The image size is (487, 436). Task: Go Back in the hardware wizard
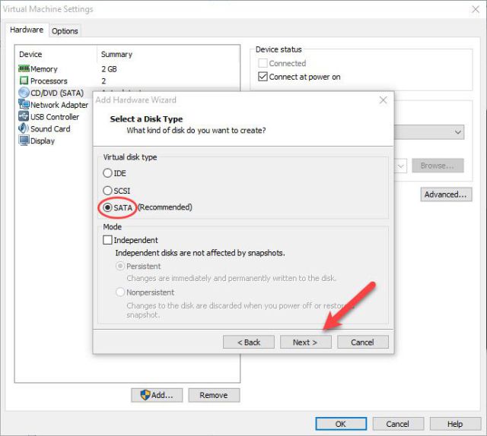tap(249, 342)
